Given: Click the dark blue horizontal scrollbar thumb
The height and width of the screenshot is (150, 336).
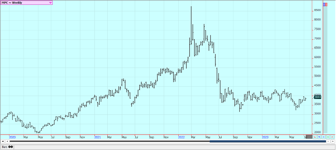Looking at the screenshot, I should (268, 141).
